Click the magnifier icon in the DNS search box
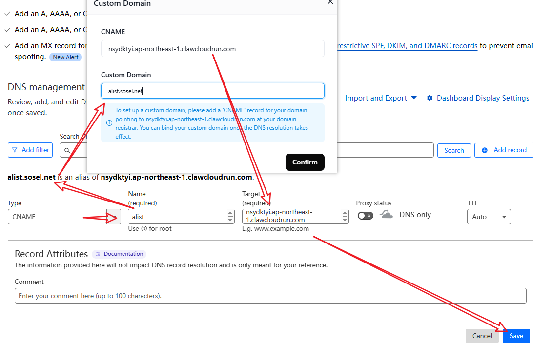 (67, 150)
